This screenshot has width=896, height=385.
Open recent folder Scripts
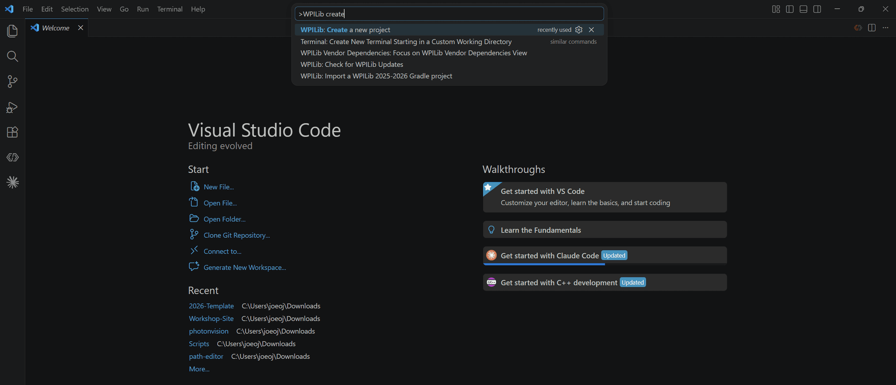pyautogui.click(x=199, y=344)
